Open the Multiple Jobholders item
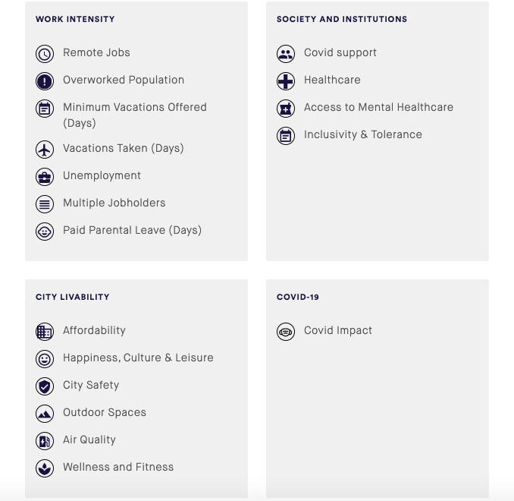This screenshot has width=514, height=501. tap(114, 203)
